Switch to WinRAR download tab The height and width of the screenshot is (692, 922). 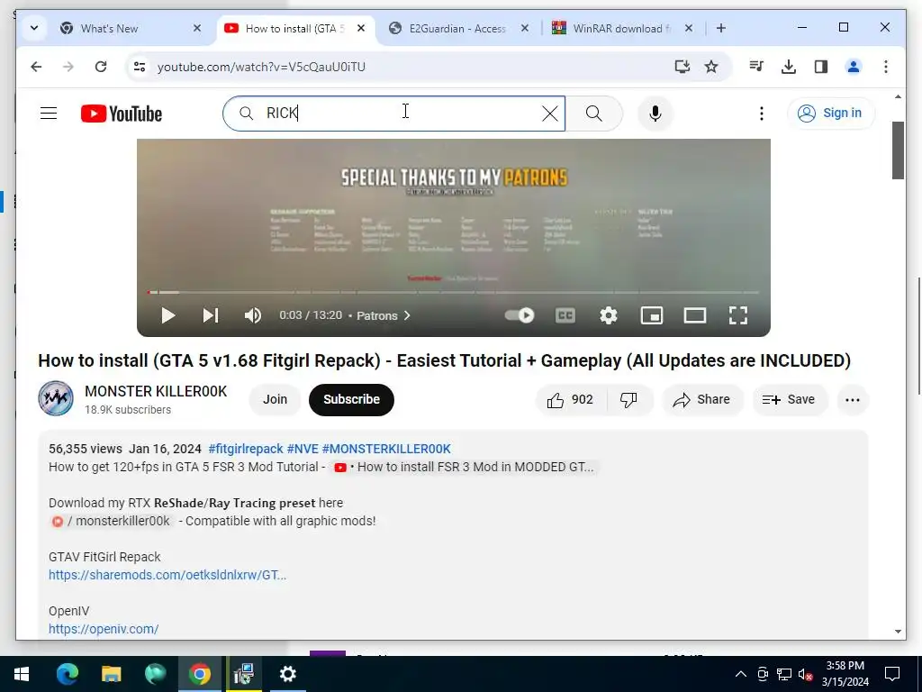pos(621,28)
